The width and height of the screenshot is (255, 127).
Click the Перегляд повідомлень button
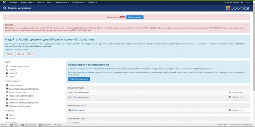pos(79,79)
